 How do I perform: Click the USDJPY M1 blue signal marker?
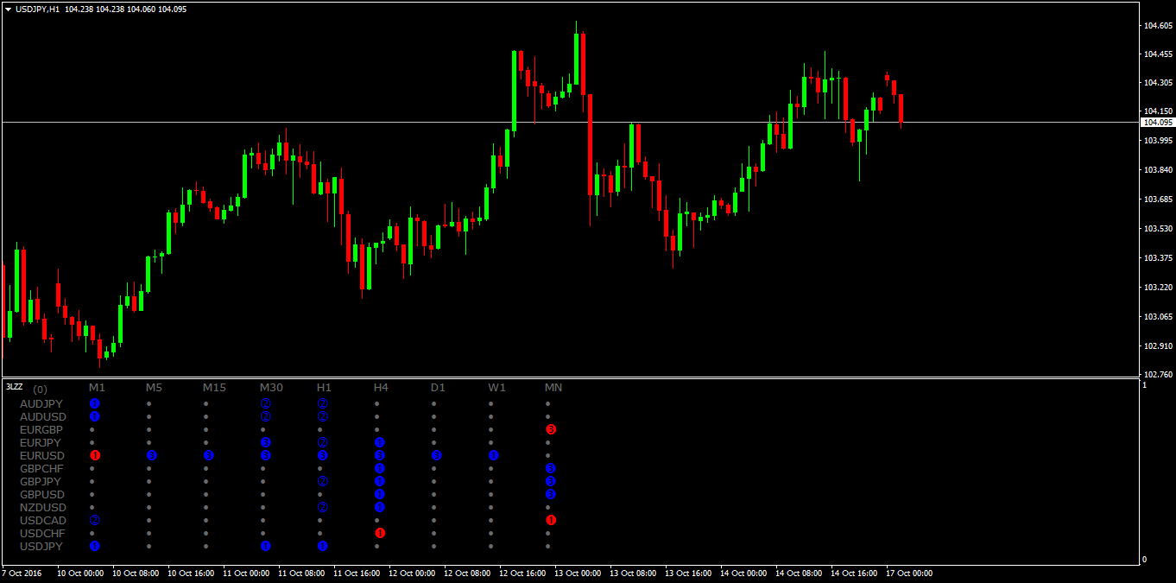pos(95,546)
